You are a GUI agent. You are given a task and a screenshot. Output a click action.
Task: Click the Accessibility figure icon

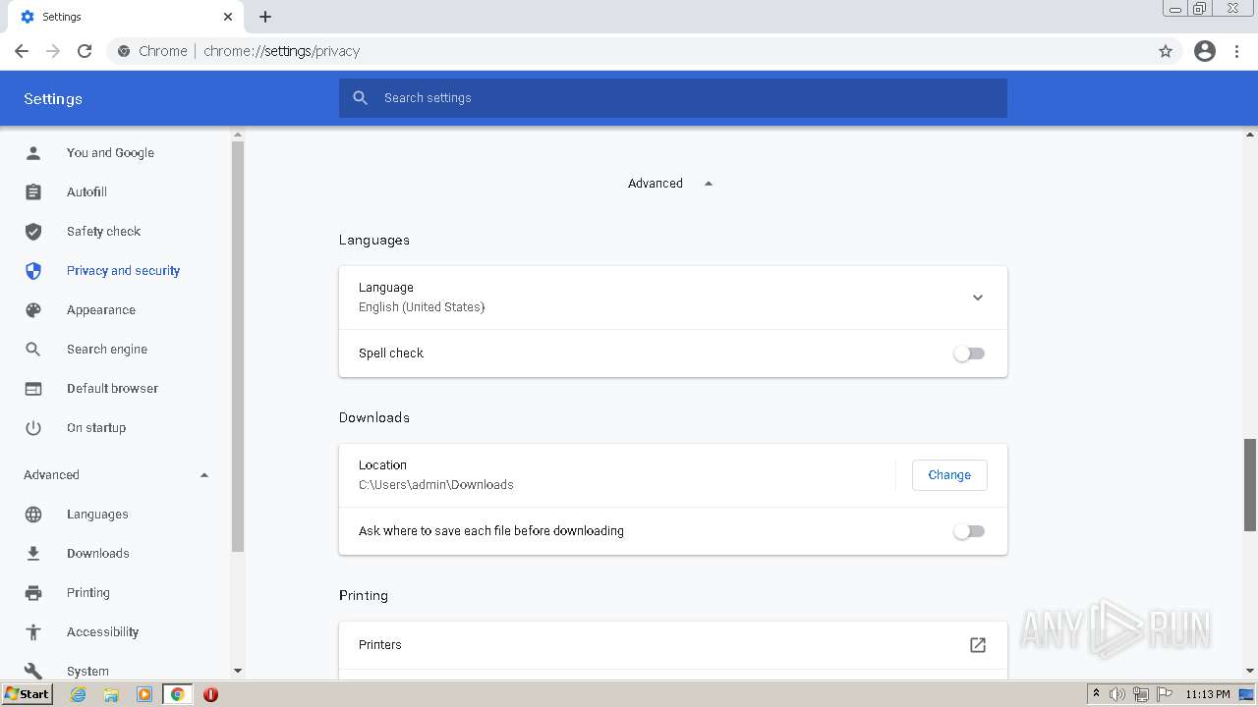[33, 631]
